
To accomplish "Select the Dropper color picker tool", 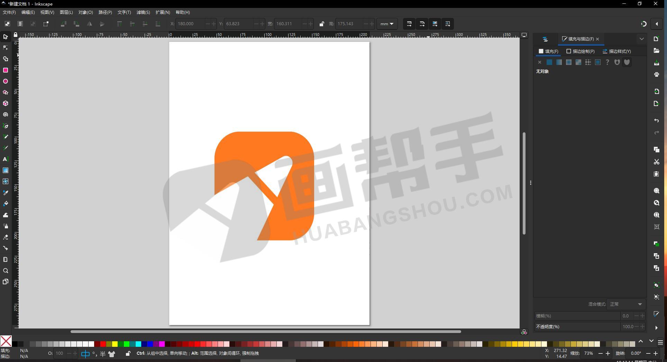I will click(6, 192).
